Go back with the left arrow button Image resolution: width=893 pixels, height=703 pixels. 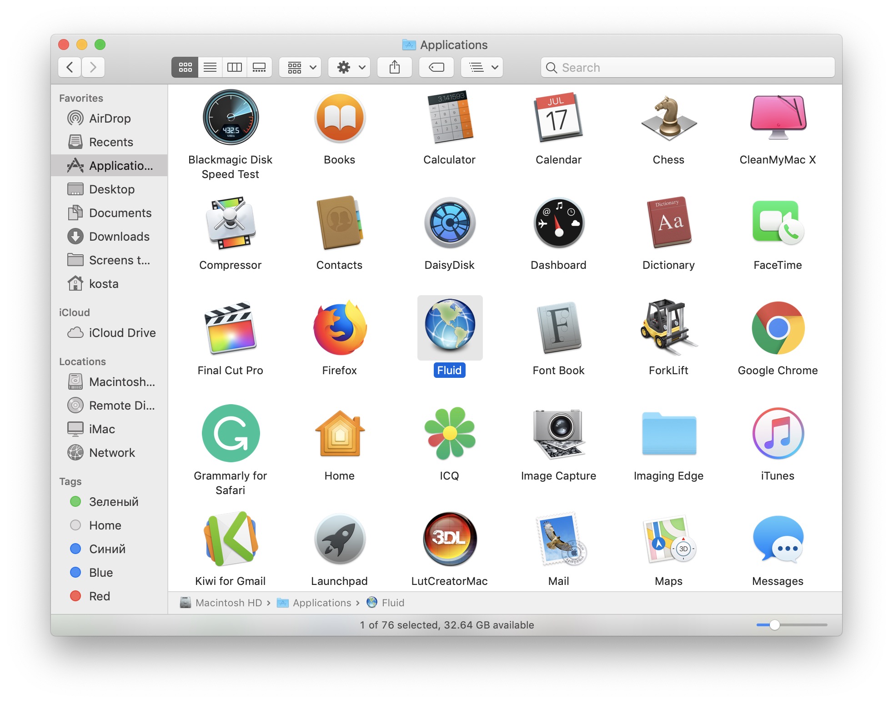point(70,67)
